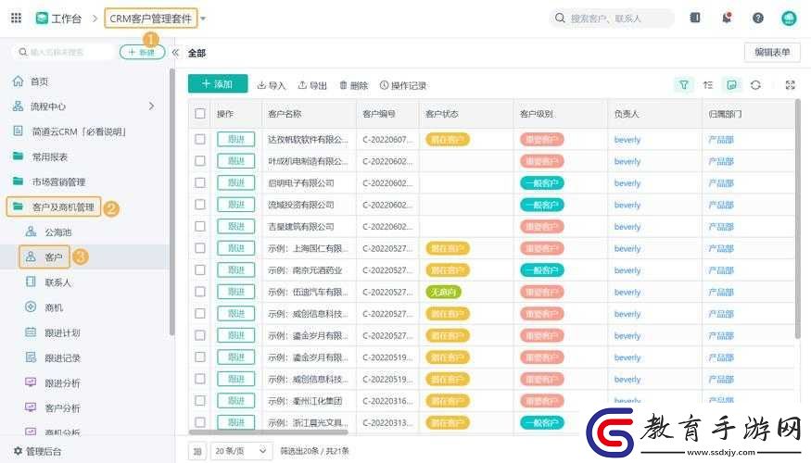This screenshot has width=811, height=463.
Task: Click the 常用报表 folder icon
Action: click(19, 156)
